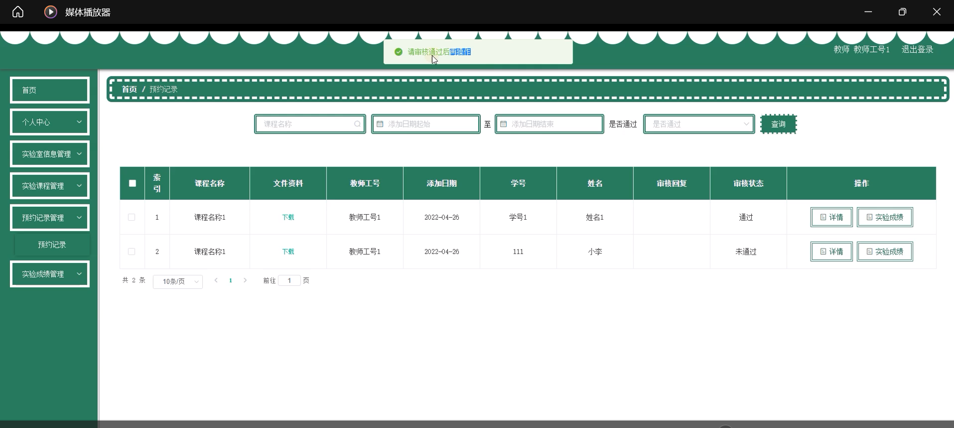Click the 111 student number cell
The image size is (954, 428).
pos(518,252)
